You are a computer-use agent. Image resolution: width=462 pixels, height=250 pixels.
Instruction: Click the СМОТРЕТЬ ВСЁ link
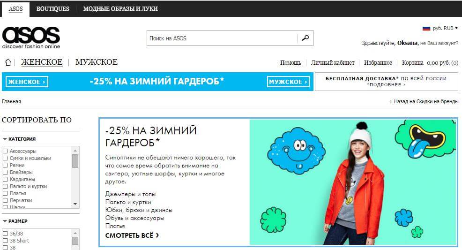132,235
